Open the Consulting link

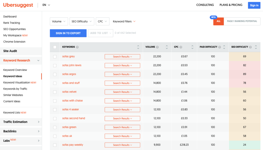[205, 5]
